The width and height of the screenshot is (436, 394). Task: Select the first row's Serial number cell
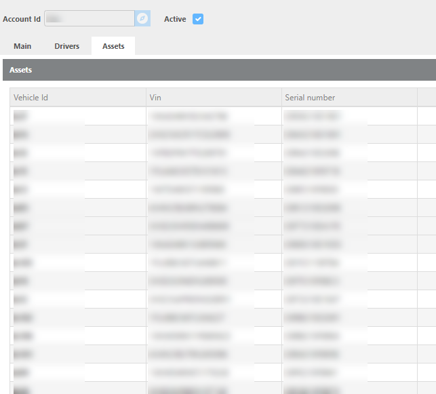[x=349, y=116]
